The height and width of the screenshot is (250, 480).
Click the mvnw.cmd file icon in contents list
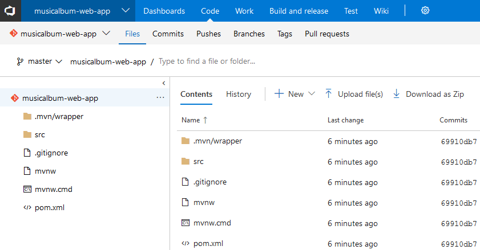pyautogui.click(x=184, y=223)
